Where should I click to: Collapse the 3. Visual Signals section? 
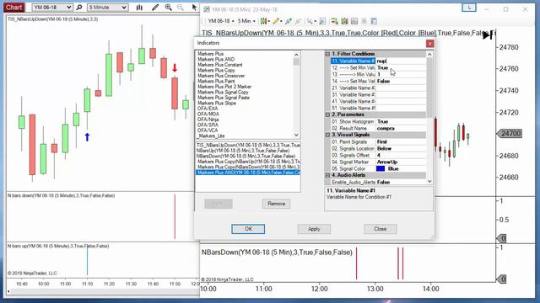coord(327,135)
